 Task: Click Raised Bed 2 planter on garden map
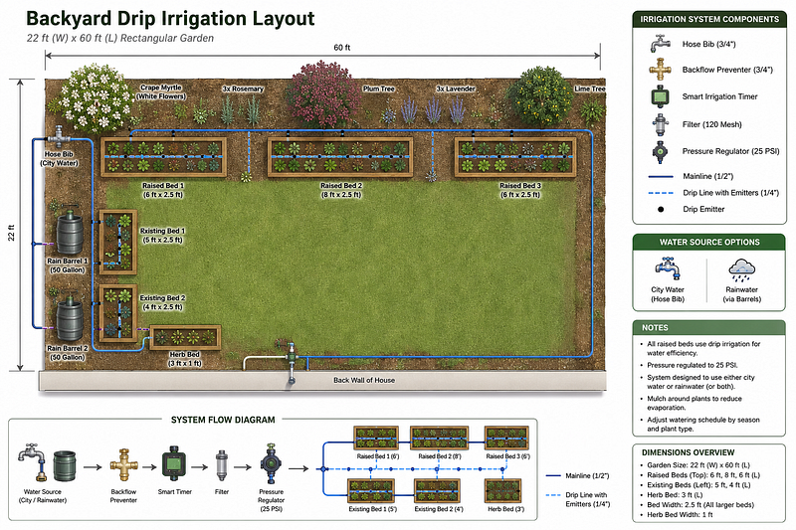(340, 157)
